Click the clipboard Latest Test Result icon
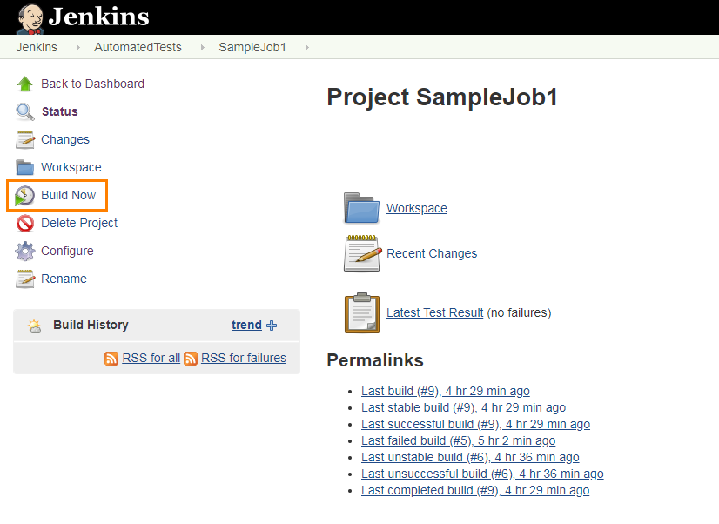719x524 pixels. (x=362, y=312)
